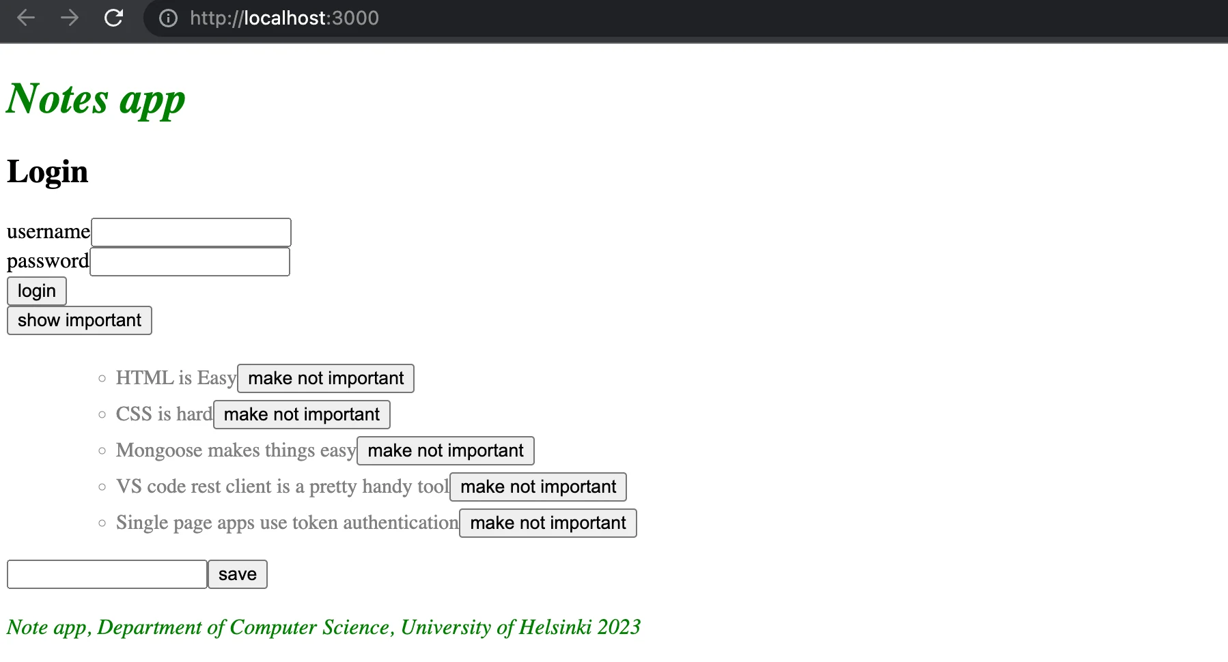Click the 'Notes app' heading

pos(96,100)
